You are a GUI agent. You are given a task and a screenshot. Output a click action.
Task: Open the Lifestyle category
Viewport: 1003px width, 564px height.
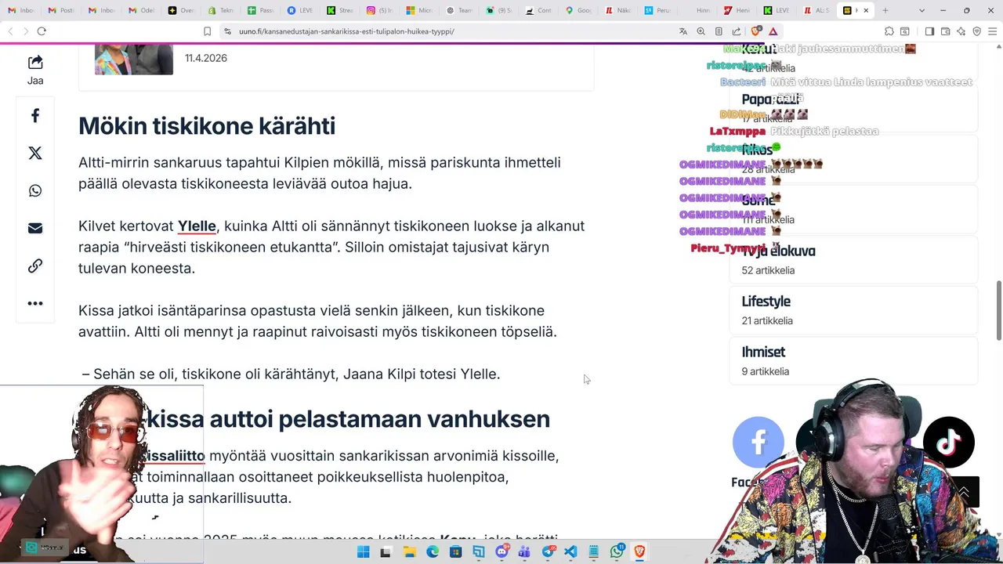[854, 310]
